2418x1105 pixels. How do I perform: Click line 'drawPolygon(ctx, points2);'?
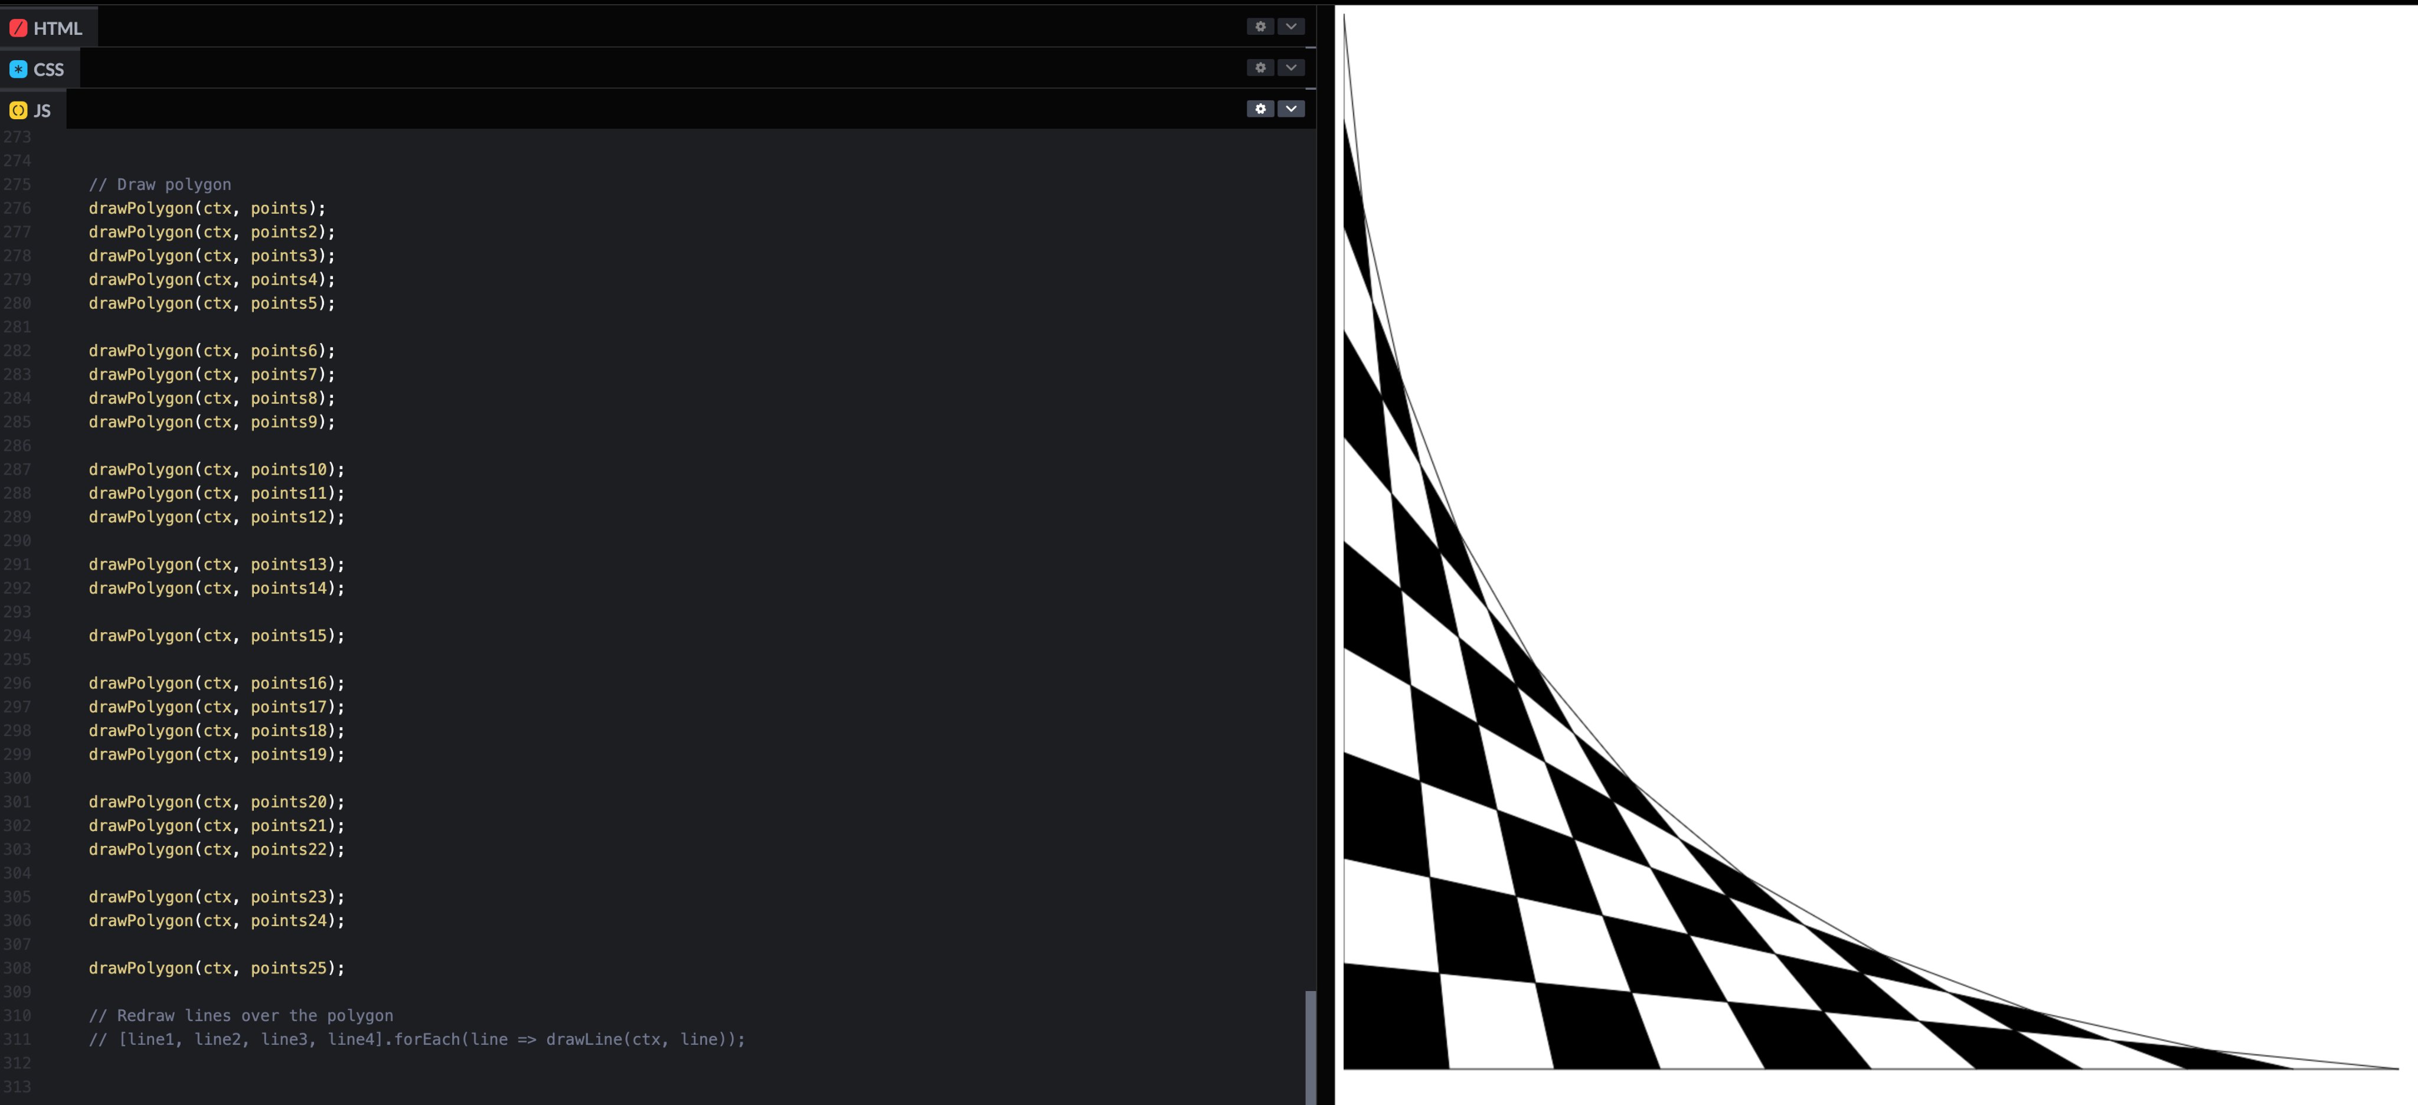(212, 232)
